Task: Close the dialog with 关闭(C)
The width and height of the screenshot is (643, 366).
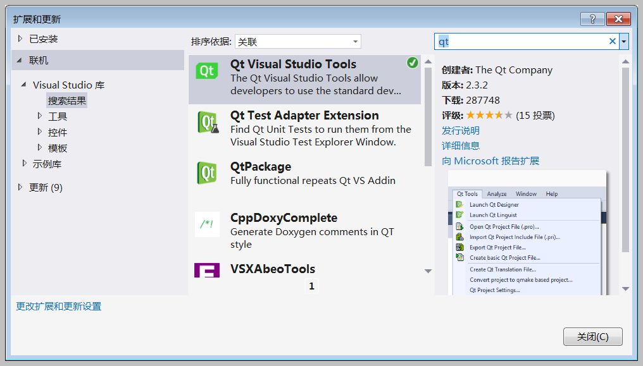Action: coord(592,336)
